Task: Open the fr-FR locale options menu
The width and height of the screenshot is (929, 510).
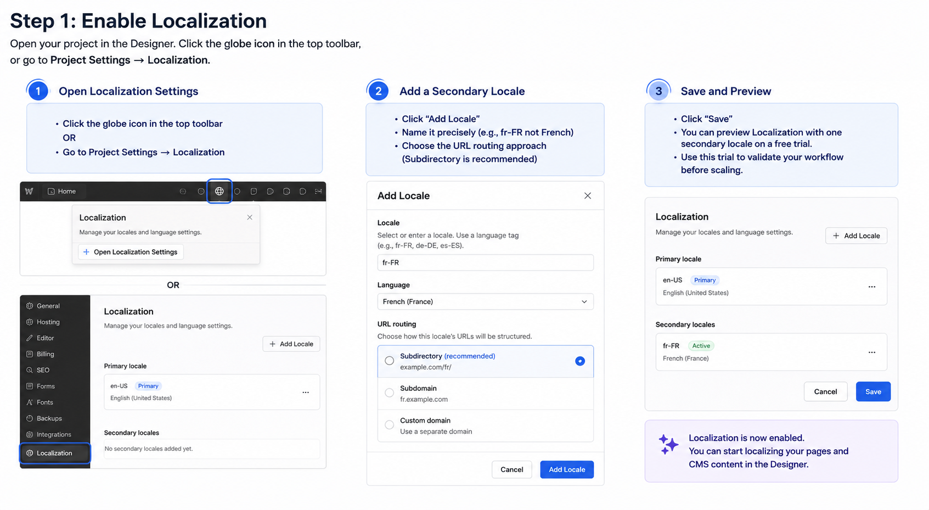Action: coord(872,352)
